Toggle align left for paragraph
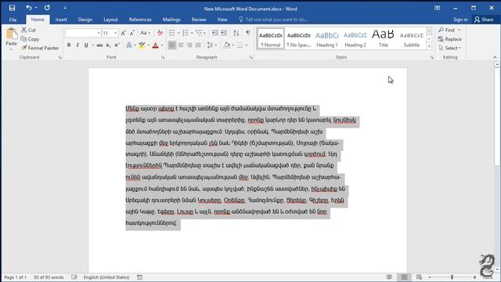Image resolution: width=501 pixels, height=282 pixels. (172, 45)
